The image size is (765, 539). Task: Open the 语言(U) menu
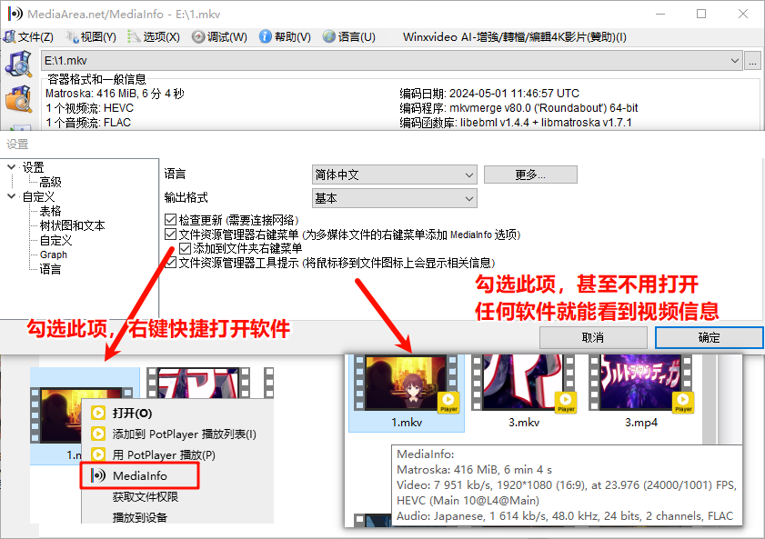pyautogui.click(x=349, y=37)
